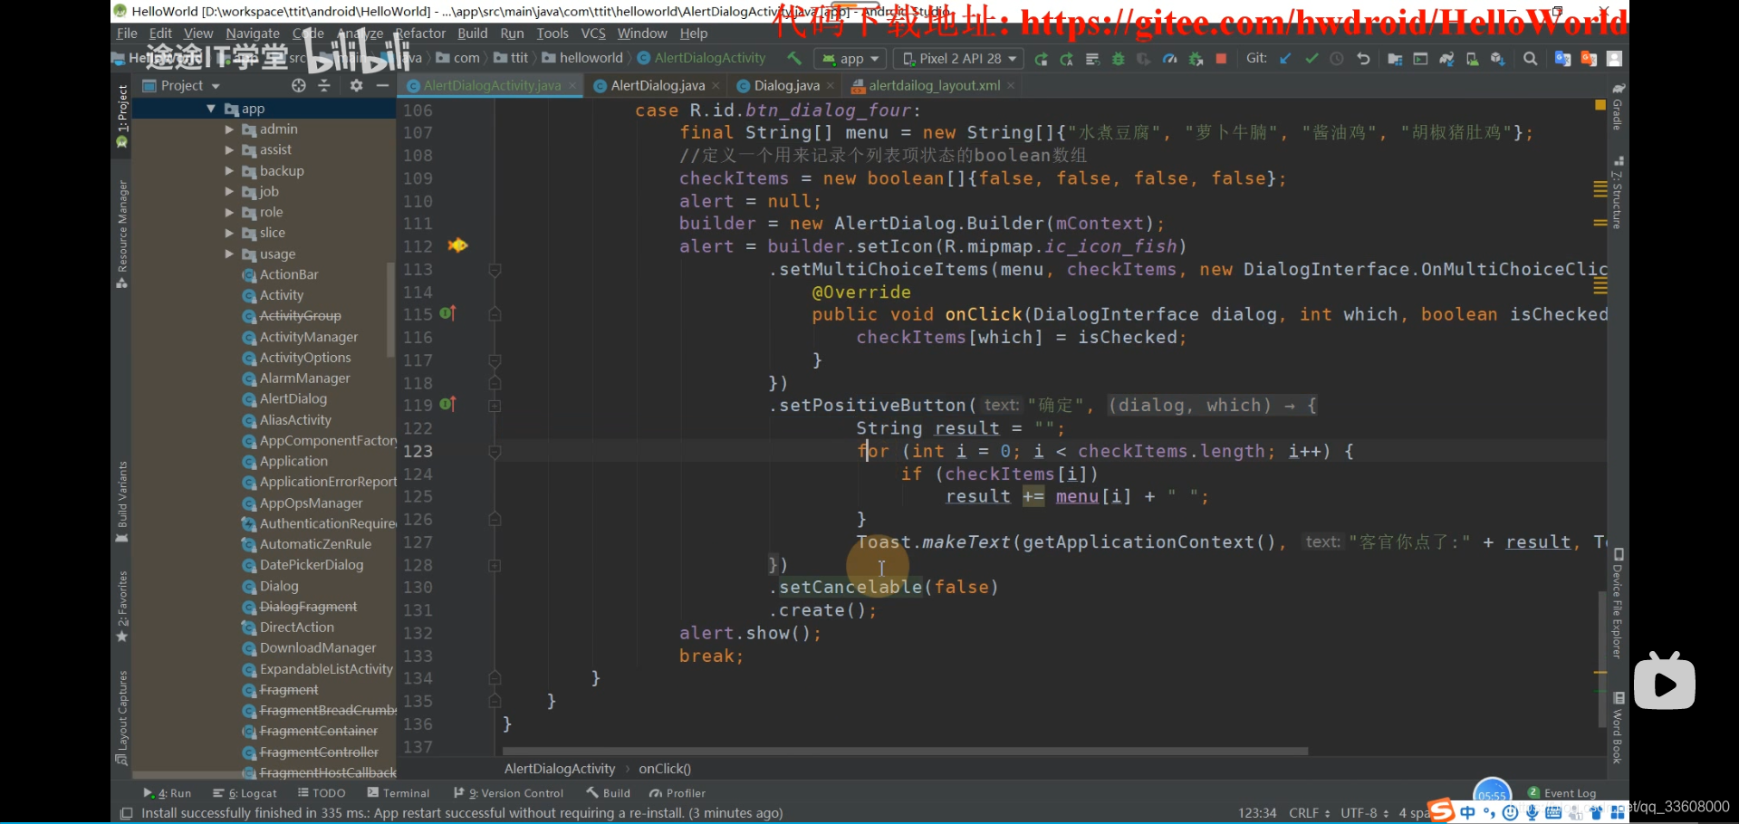Click the user avatar icon in toolbar
The image size is (1739, 824).
tap(1614, 59)
